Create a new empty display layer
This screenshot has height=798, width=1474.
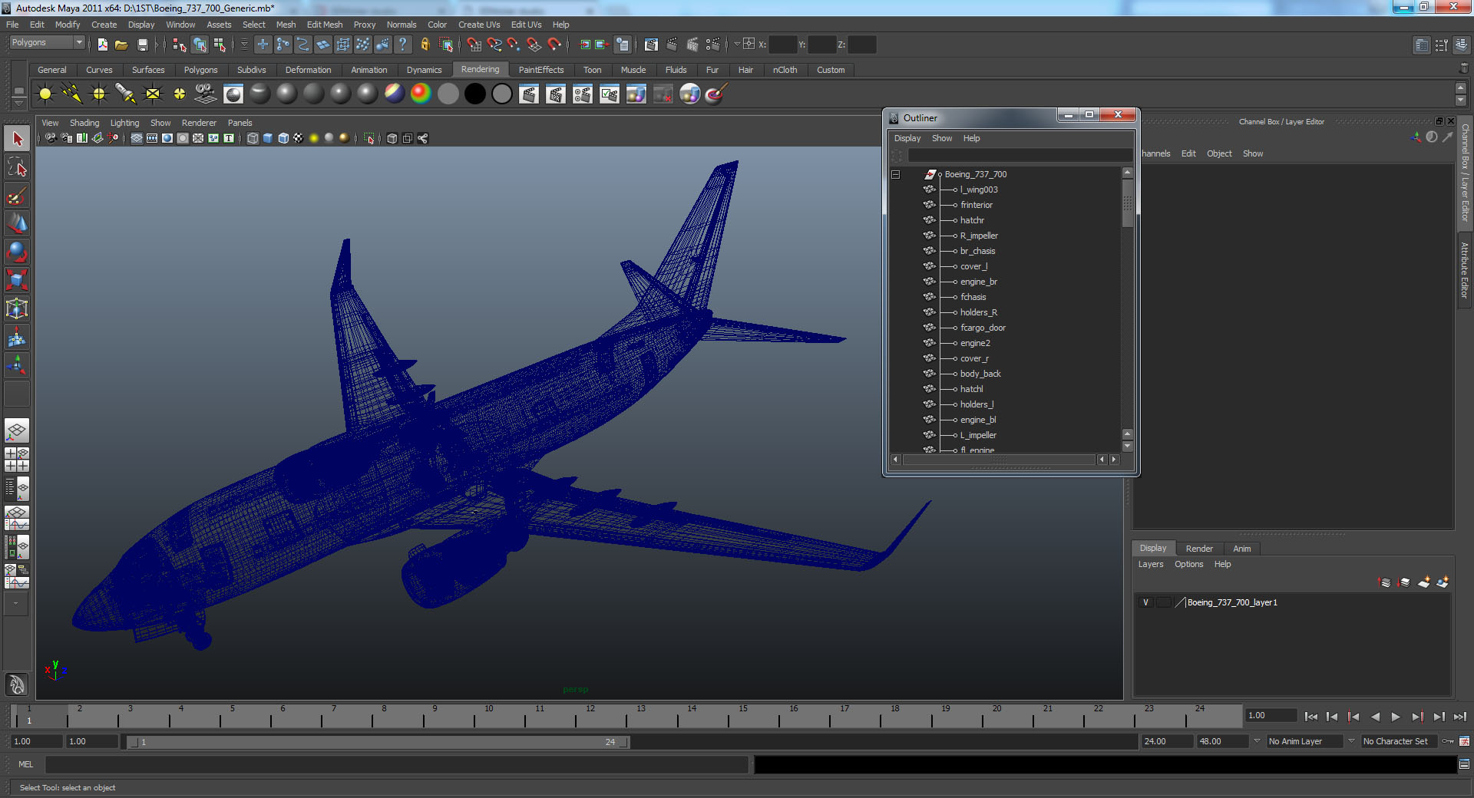(x=1424, y=582)
